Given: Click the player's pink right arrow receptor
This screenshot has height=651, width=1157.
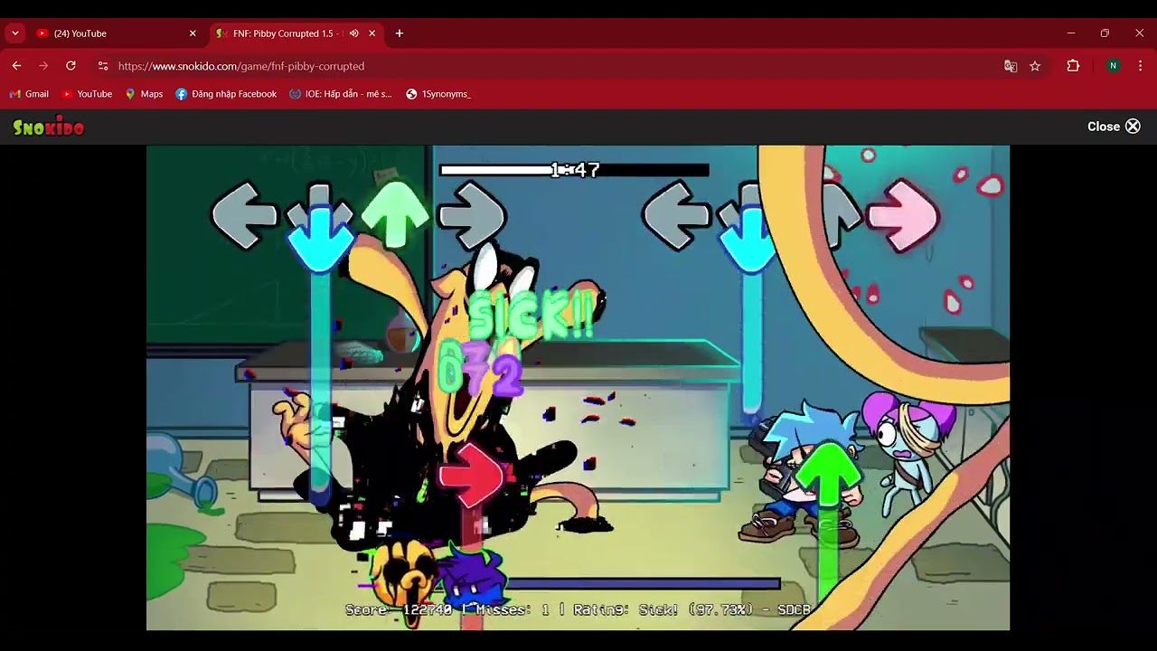Looking at the screenshot, I should coord(904,216).
